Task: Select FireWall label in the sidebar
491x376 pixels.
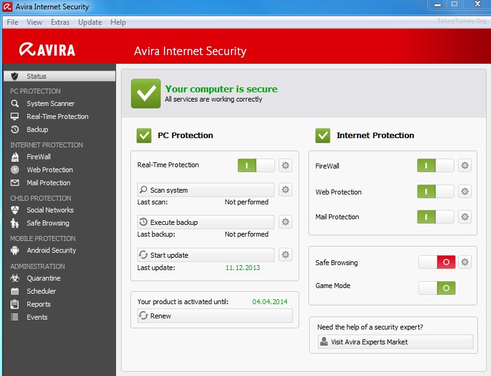Action: (39, 157)
